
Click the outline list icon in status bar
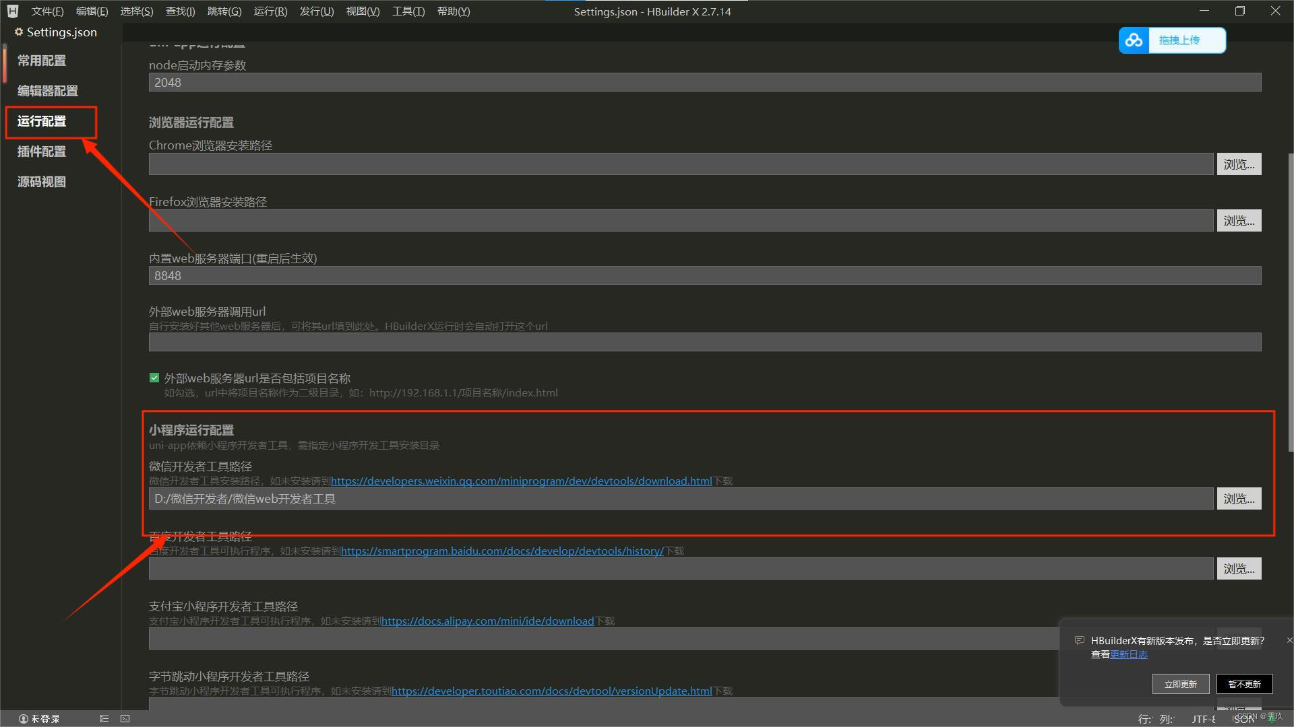coord(104,719)
